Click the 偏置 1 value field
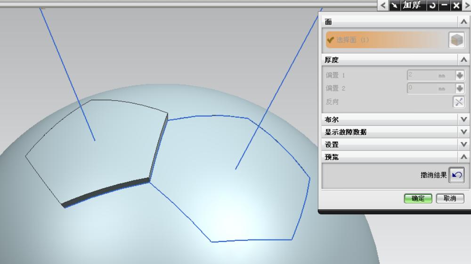 pyautogui.click(x=431, y=75)
